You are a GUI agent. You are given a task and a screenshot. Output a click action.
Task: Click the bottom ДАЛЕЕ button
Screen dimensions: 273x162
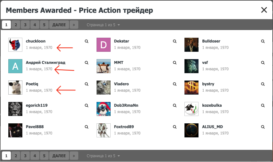[x=59, y=156]
